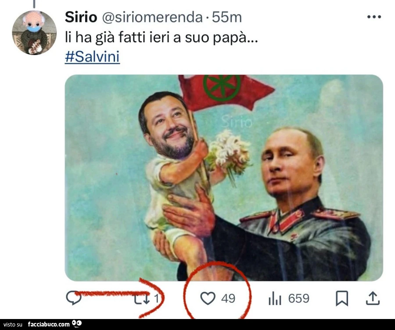The image size is (395, 330).
Task: Click the tweet text about suo papà
Action: [162, 38]
